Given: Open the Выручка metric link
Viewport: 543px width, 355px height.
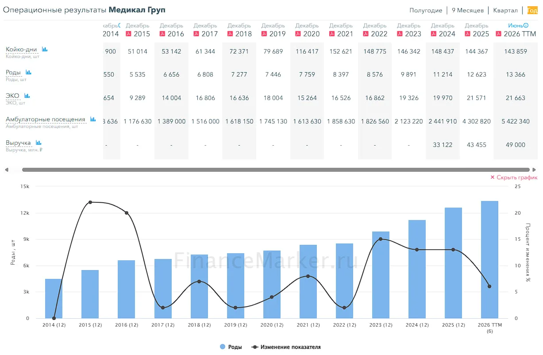Looking at the screenshot, I should [18, 143].
